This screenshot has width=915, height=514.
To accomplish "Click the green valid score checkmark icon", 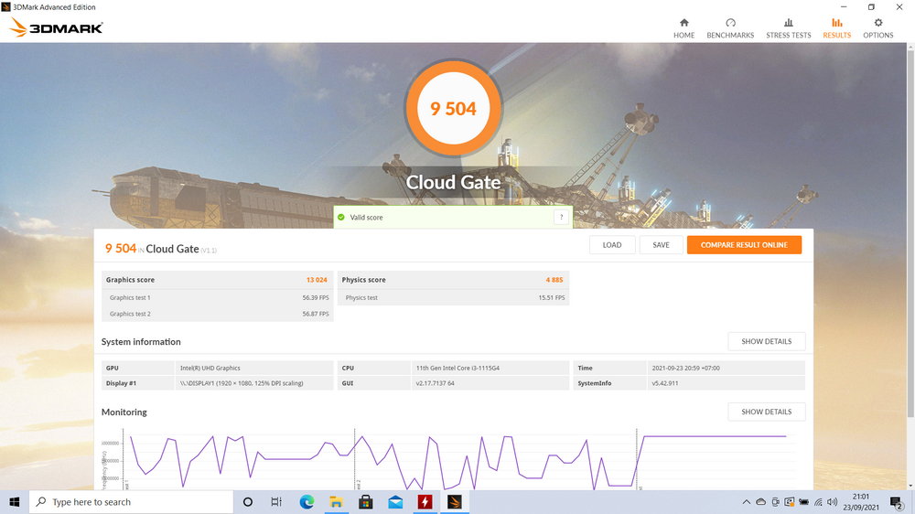I will [x=341, y=217].
